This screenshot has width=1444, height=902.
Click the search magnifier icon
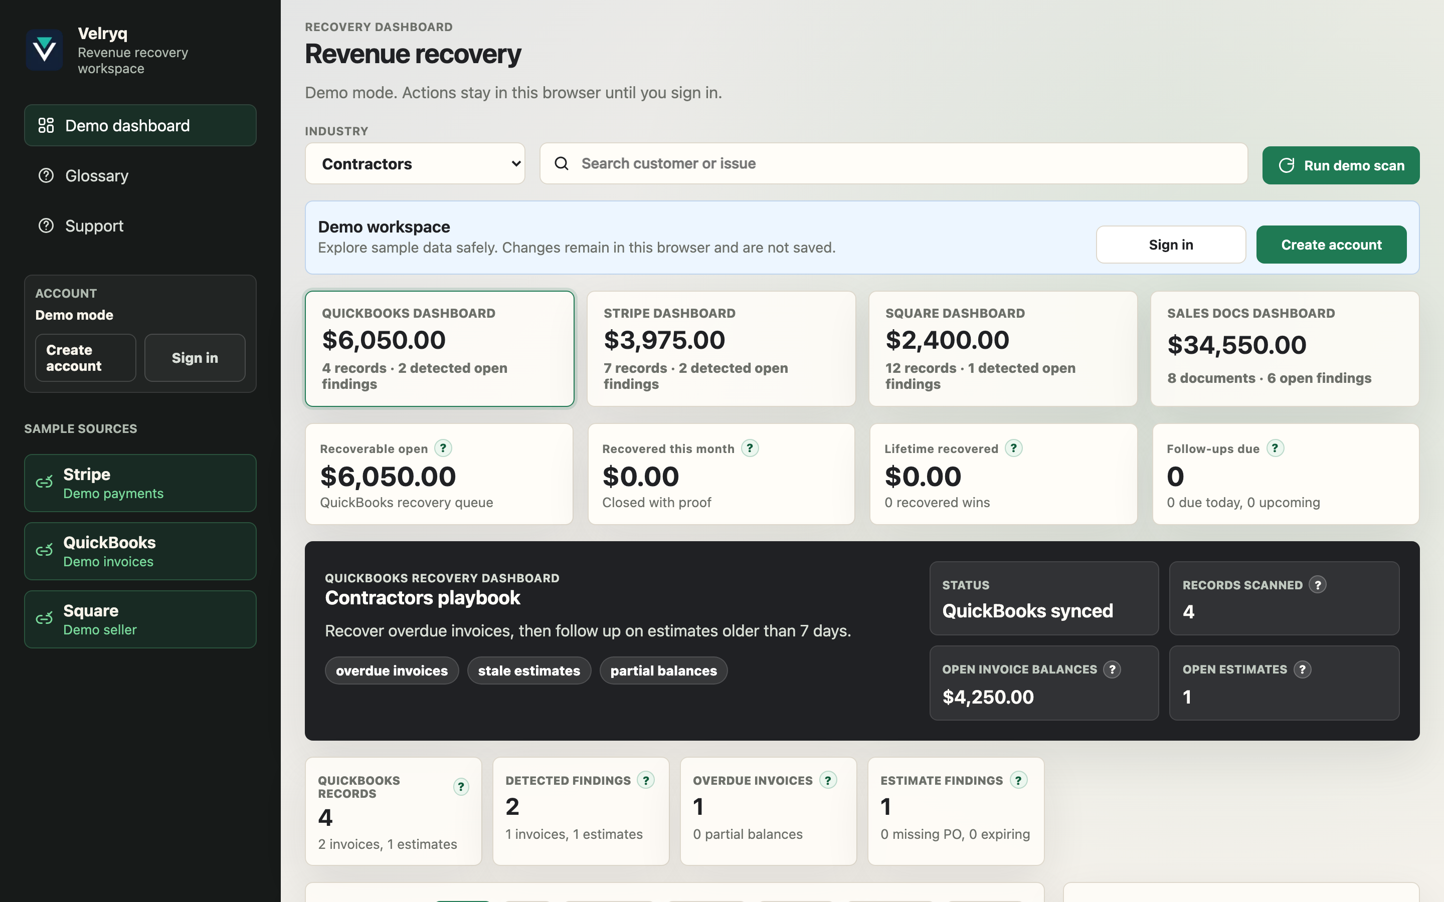(x=562, y=163)
